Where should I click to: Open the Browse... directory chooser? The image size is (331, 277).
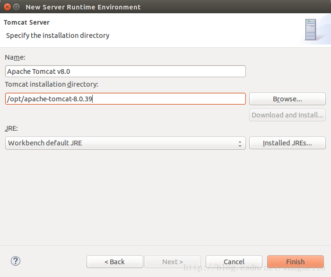[287, 99]
